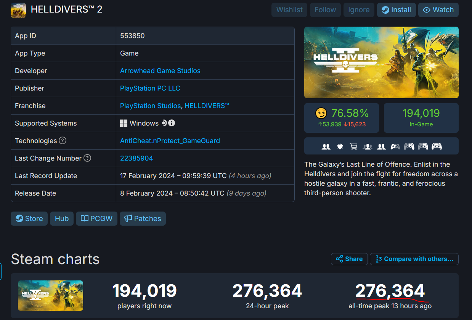Open the HELLDIVERS™ franchise link
Image resolution: width=472 pixels, height=320 pixels.
207,106
